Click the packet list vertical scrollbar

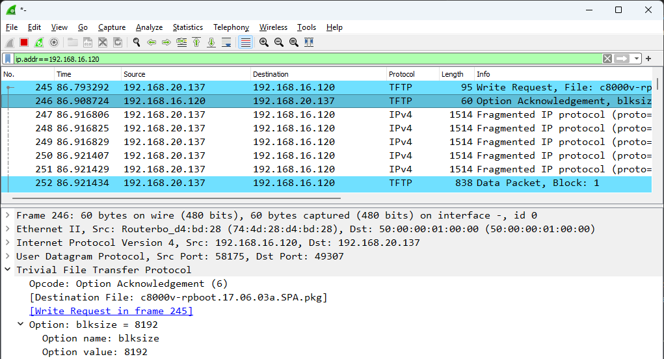657,83
